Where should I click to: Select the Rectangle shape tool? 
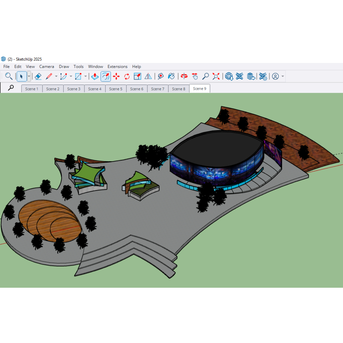(78, 76)
